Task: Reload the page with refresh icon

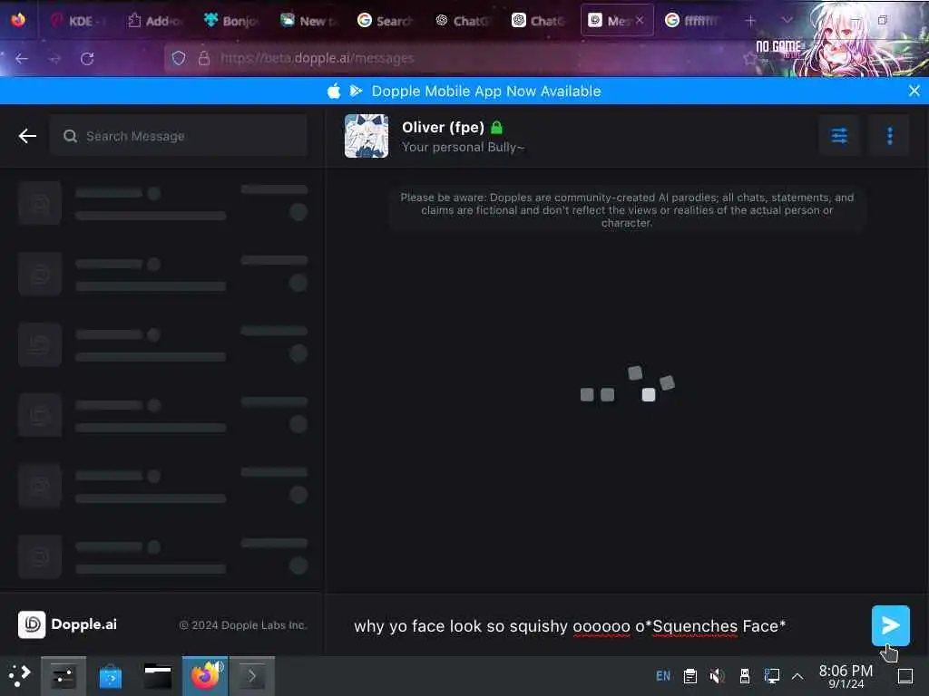Action: tap(87, 59)
